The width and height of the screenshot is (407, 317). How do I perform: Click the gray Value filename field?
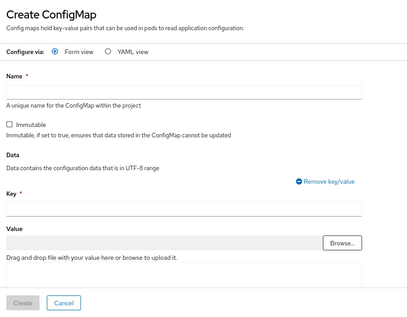point(164,243)
